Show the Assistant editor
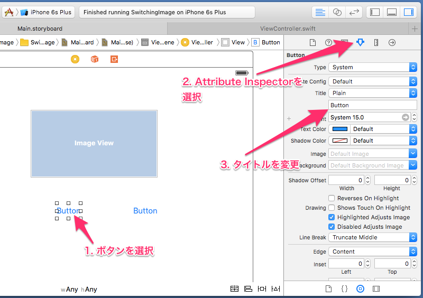The height and width of the screenshot is (298, 423). 337,12
